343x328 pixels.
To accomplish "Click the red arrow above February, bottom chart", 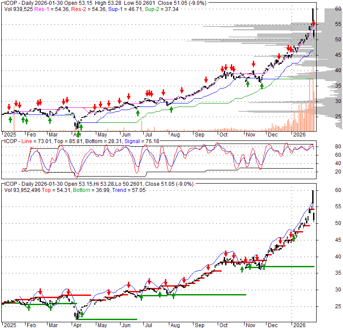I will 40,291.
